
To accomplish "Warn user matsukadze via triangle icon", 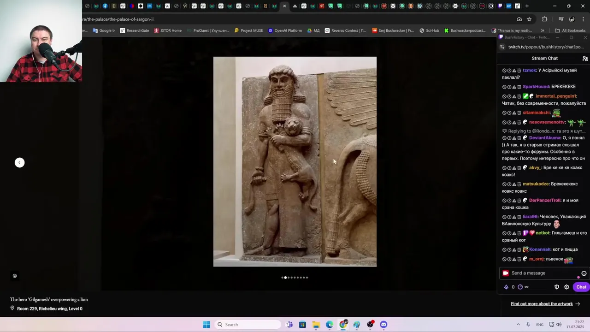I will point(514,184).
